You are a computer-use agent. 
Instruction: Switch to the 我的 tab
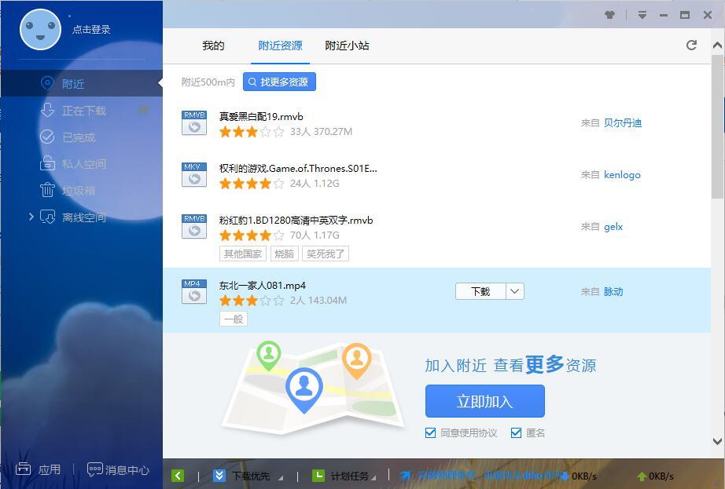click(x=213, y=46)
